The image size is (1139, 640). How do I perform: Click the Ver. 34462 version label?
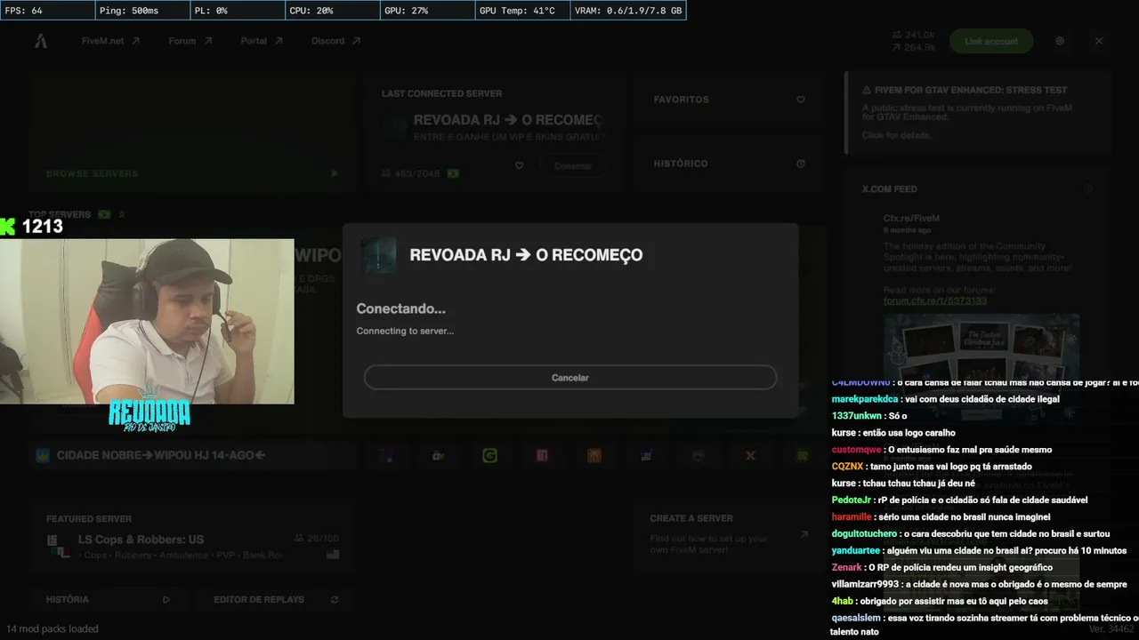pyautogui.click(x=1112, y=628)
